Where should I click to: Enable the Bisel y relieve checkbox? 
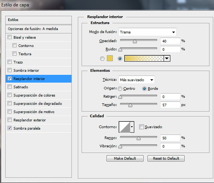(x=9, y=37)
